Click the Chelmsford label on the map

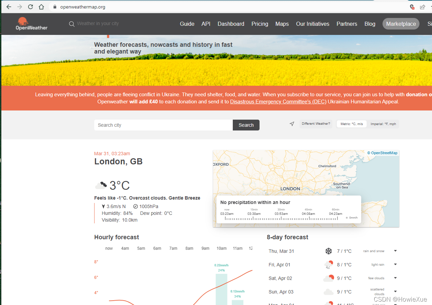pos(327,166)
